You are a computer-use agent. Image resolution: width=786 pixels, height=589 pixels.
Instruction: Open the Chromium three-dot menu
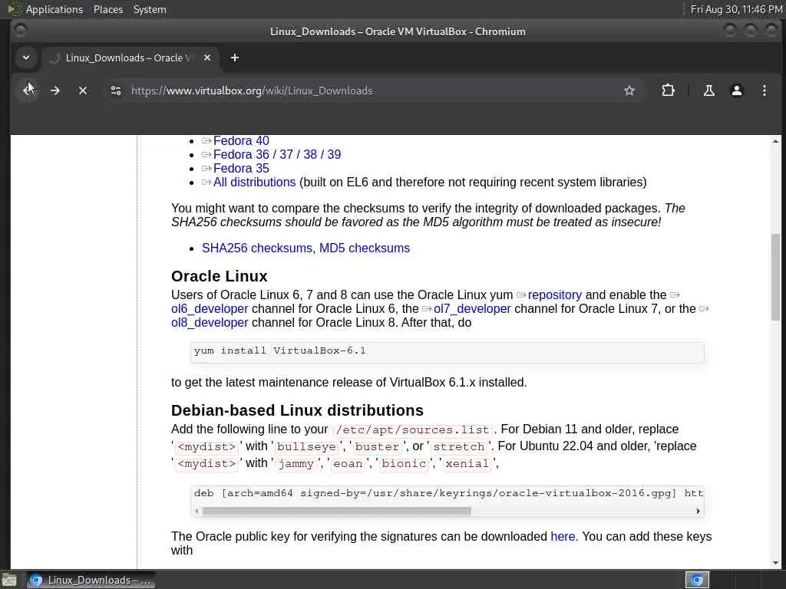pos(764,90)
